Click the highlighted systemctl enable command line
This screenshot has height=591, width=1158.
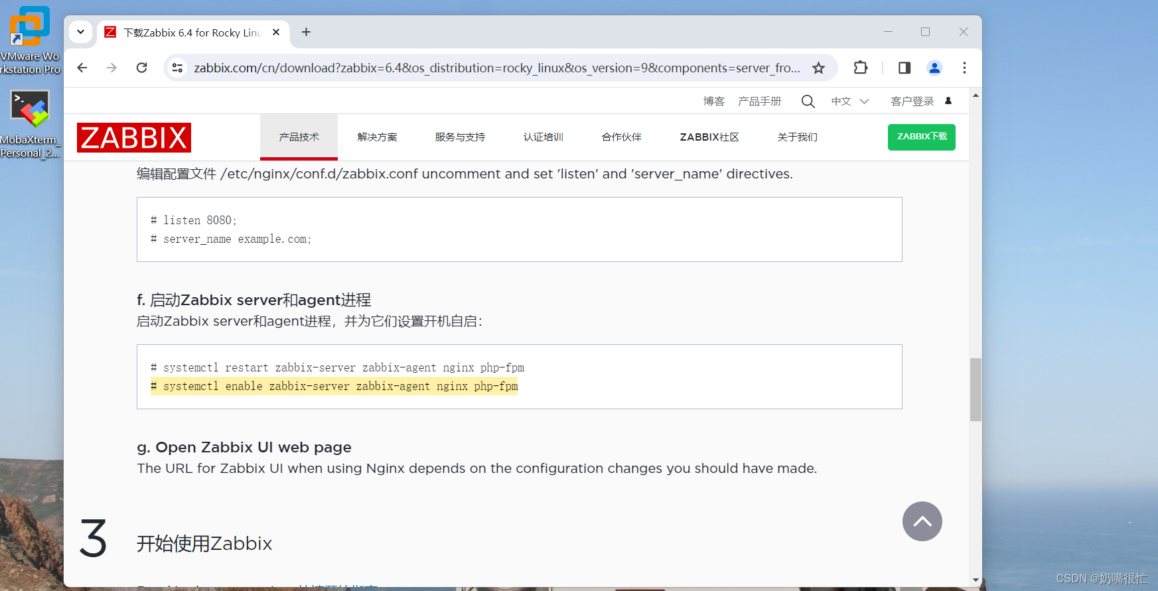click(334, 386)
